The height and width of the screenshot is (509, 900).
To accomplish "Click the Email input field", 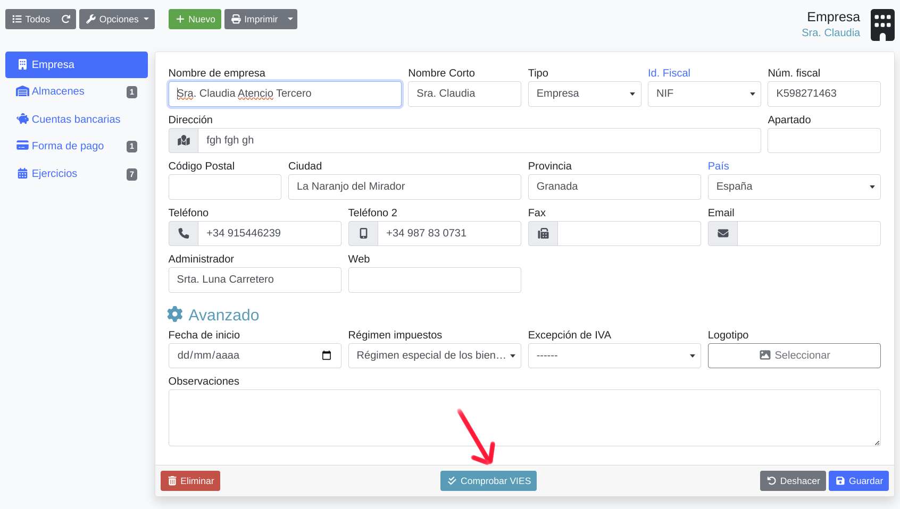I will tap(809, 233).
